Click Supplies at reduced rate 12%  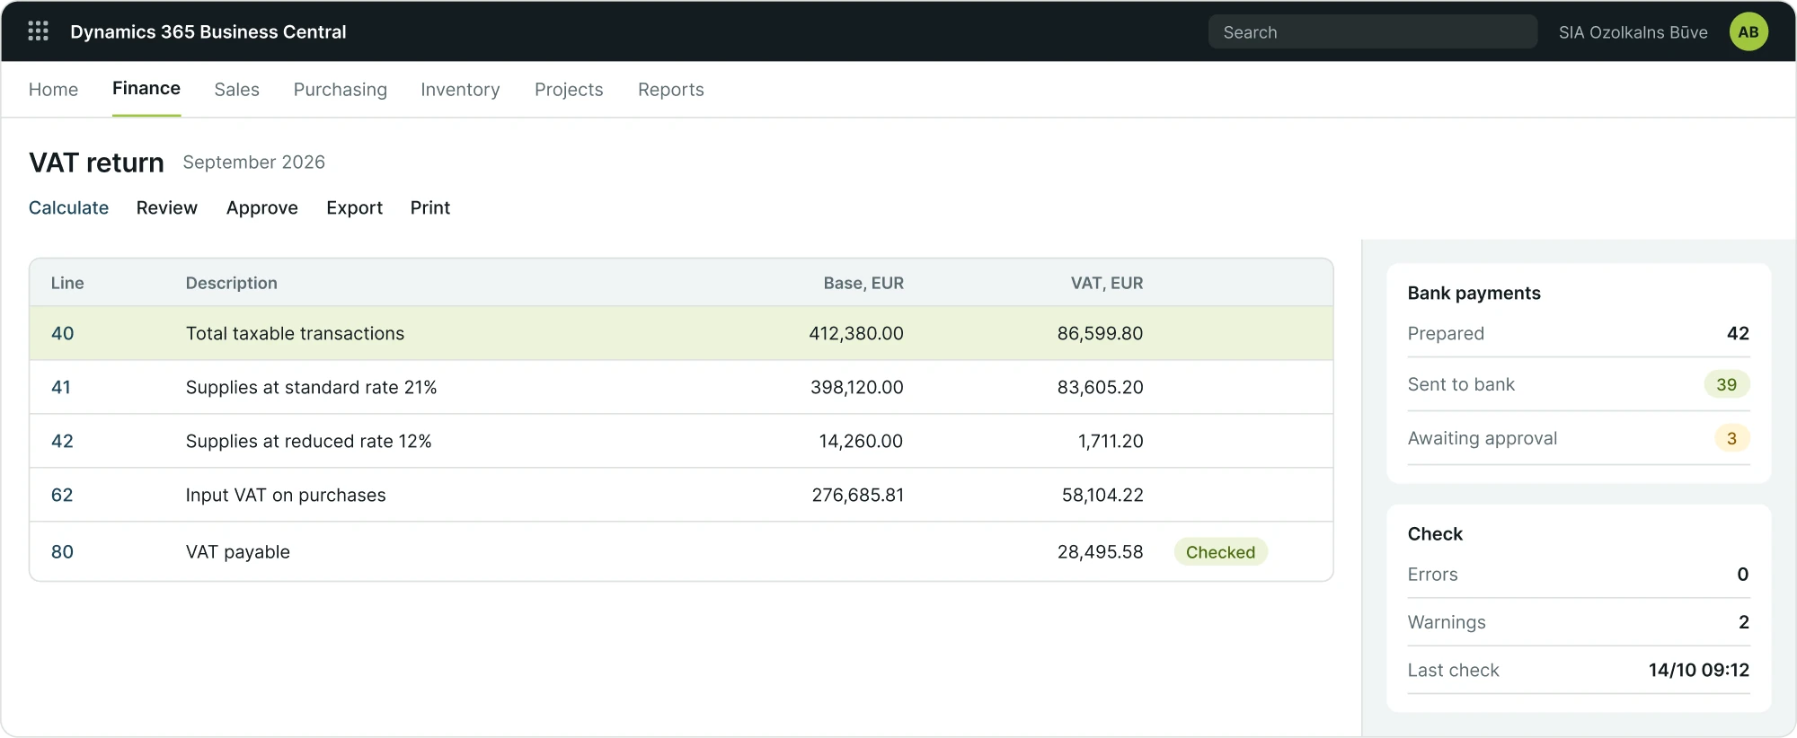tap(308, 441)
